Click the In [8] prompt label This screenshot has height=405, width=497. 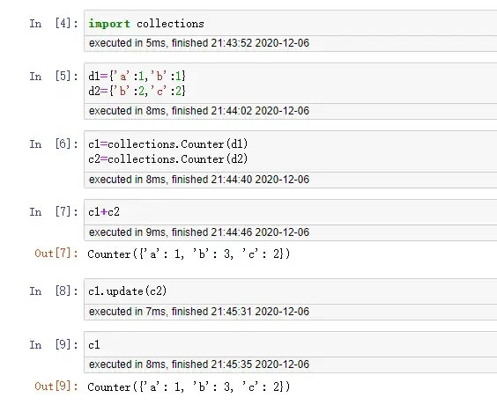tap(54, 291)
